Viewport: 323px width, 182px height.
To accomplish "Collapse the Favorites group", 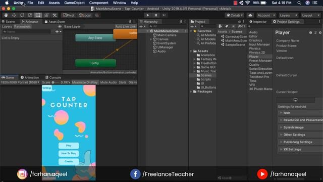I will (191, 31).
